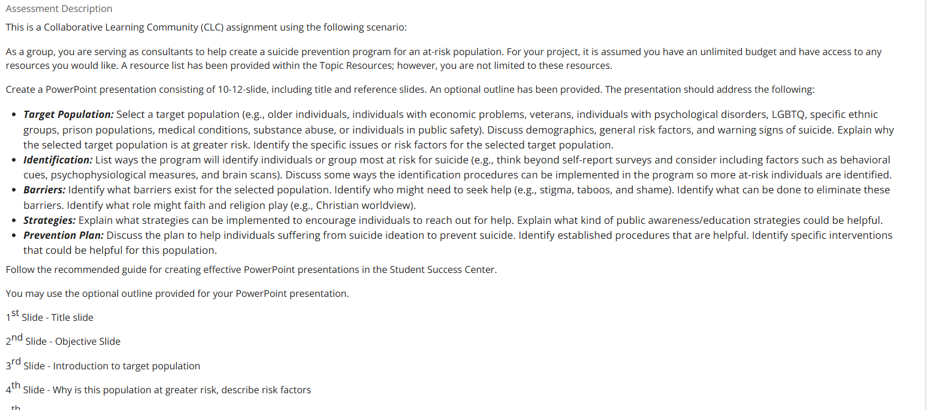This screenshot has height=410, width=927.
Task: Click the 1st Slide - Title slide line
Action: point(49,316)
